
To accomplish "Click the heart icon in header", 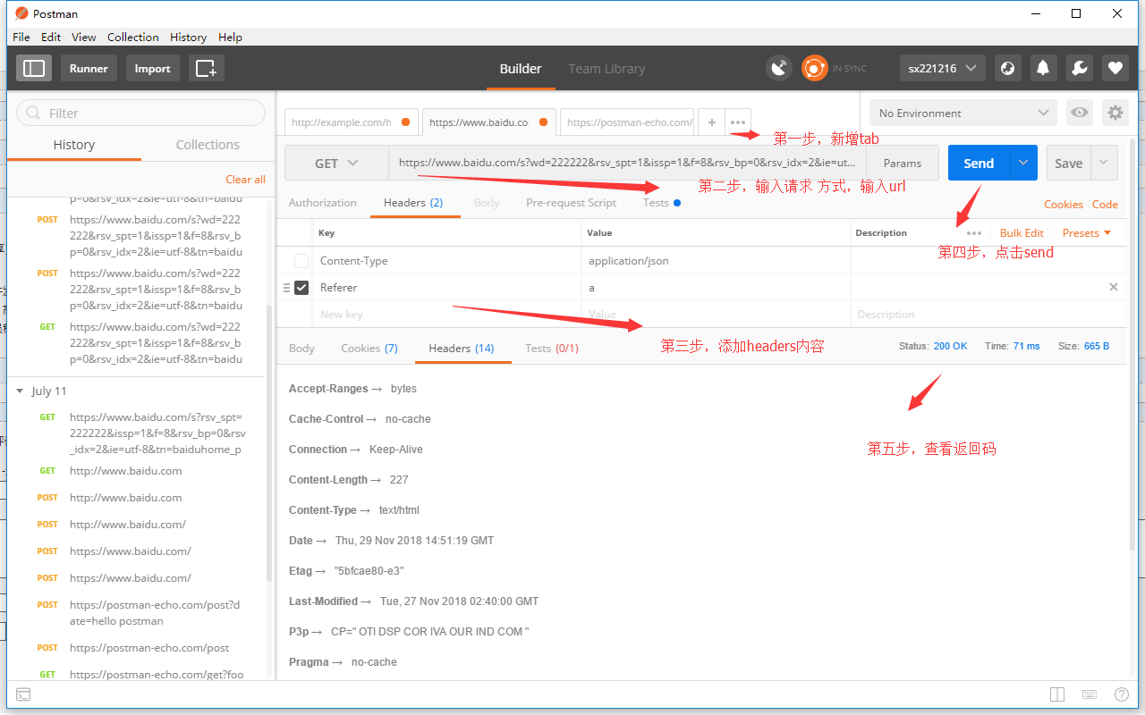I will 1115,68.
